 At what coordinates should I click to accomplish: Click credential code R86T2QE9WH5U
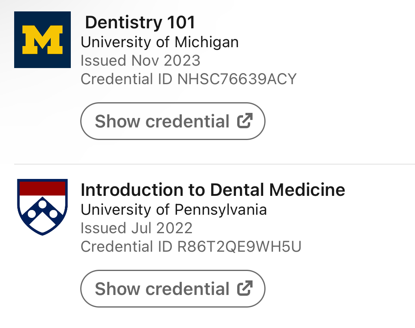pos(239,247)
